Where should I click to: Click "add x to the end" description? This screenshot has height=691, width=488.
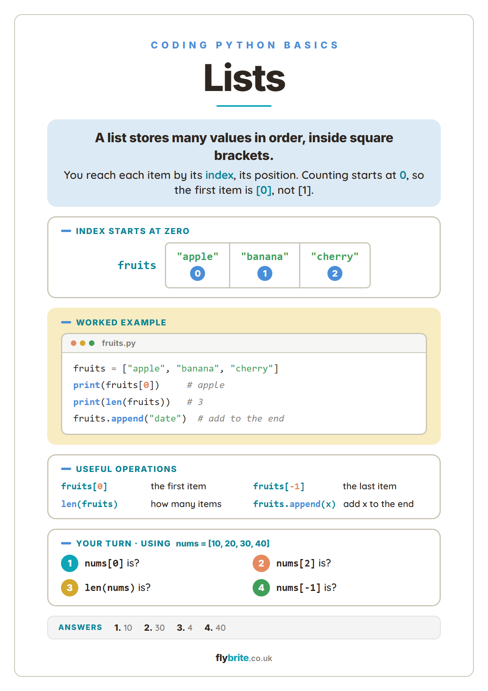click(x=379, y=504)
